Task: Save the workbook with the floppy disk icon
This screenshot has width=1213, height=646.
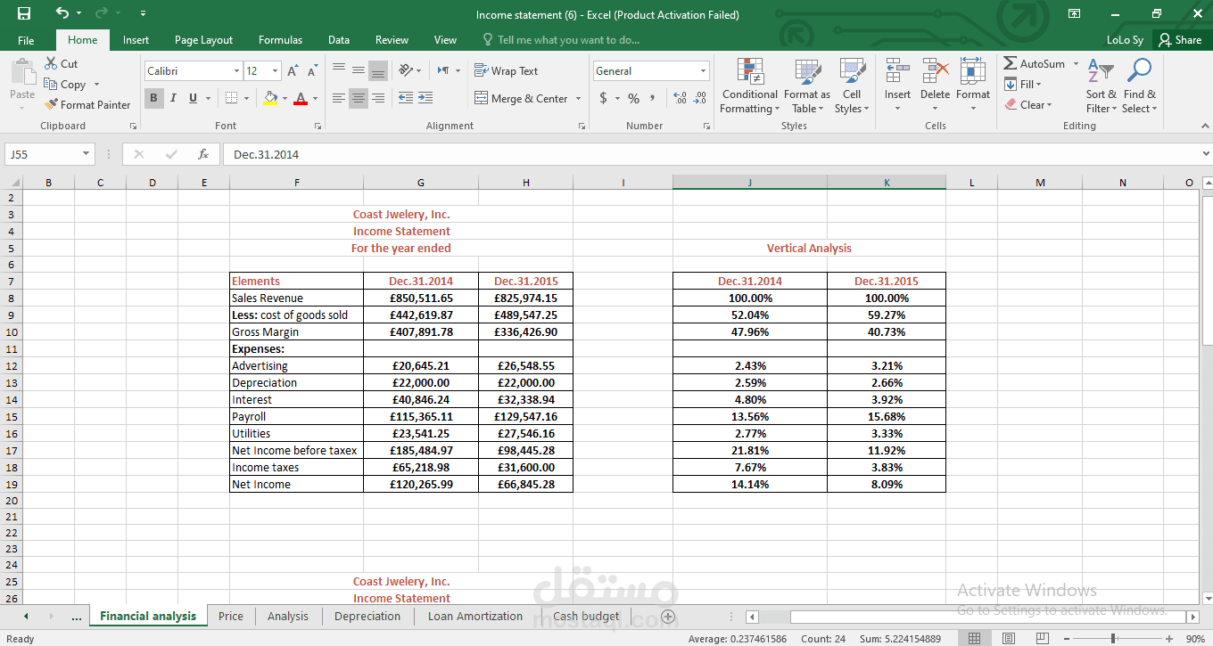Action: click(x=24, y=13)
